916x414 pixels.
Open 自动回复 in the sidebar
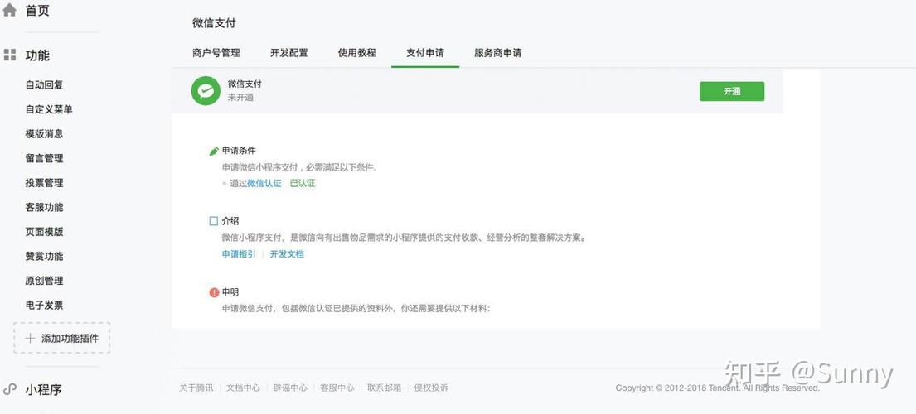45,85
